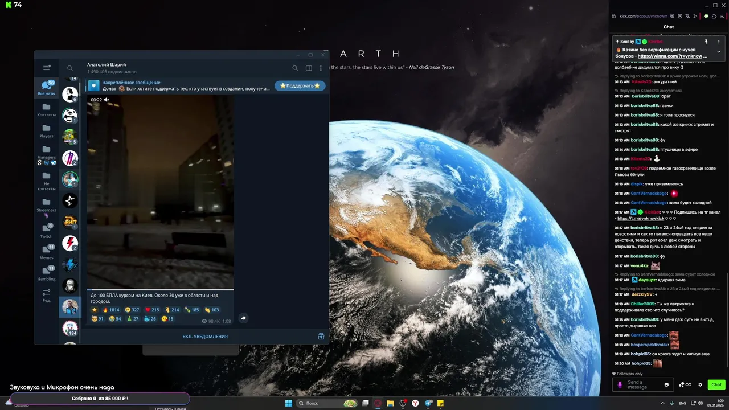
Task: Click the Закреплённое сообщение pinned bar
Action: [x=179, y=85]
